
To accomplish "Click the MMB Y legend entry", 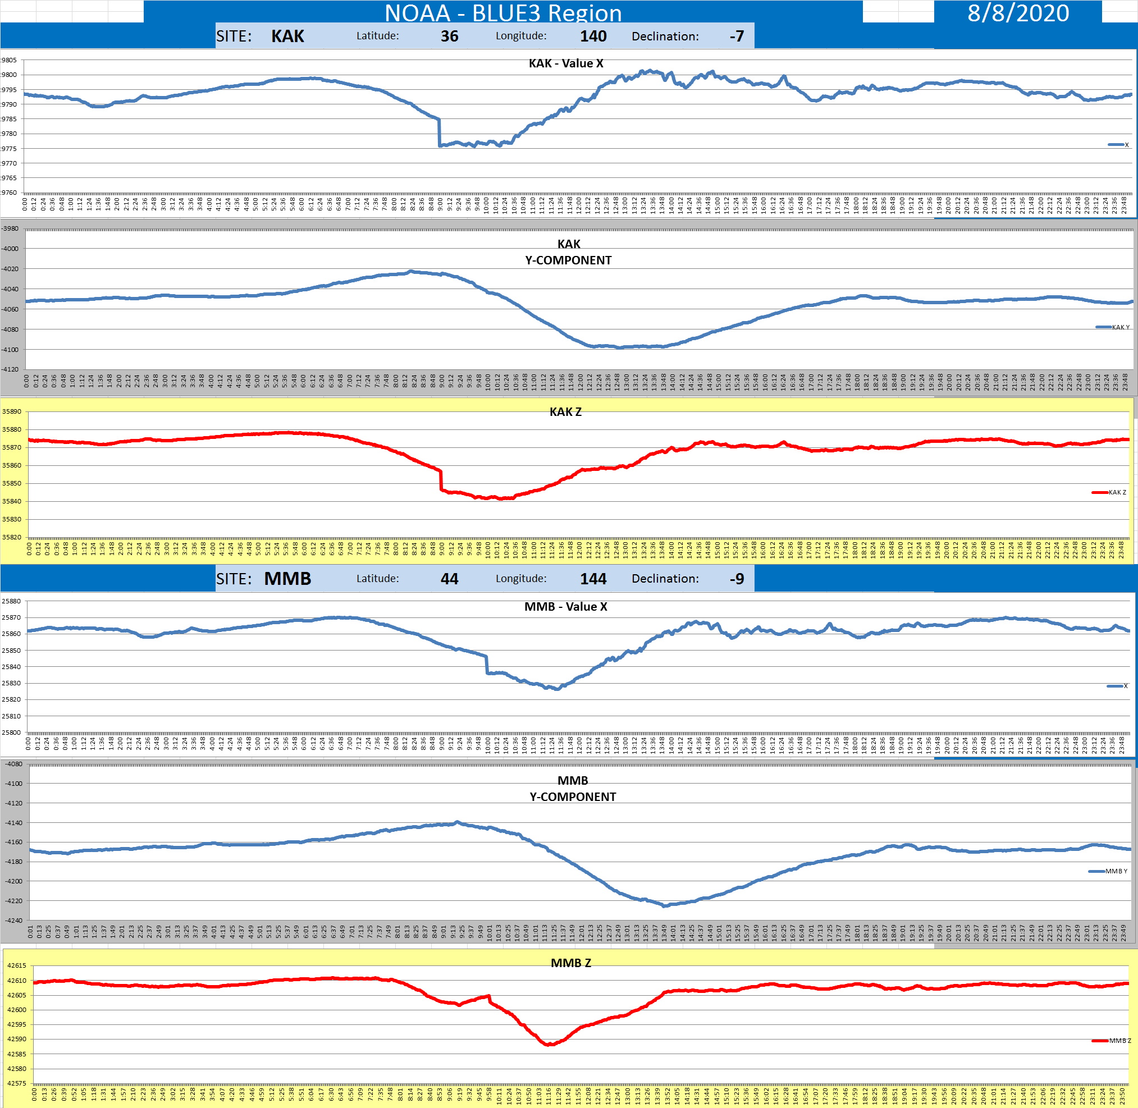I will coord(1108,871).
